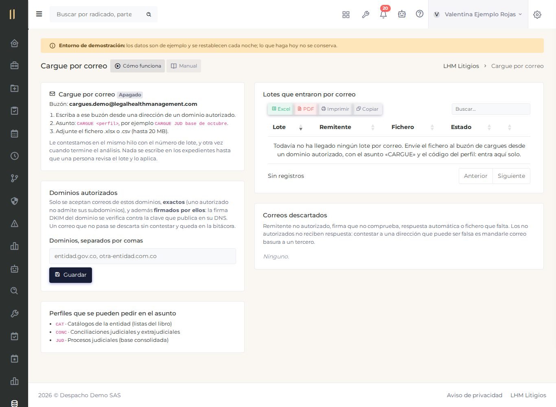Open the settings gear icon
556x407 pixels.
tap(537, 15)
